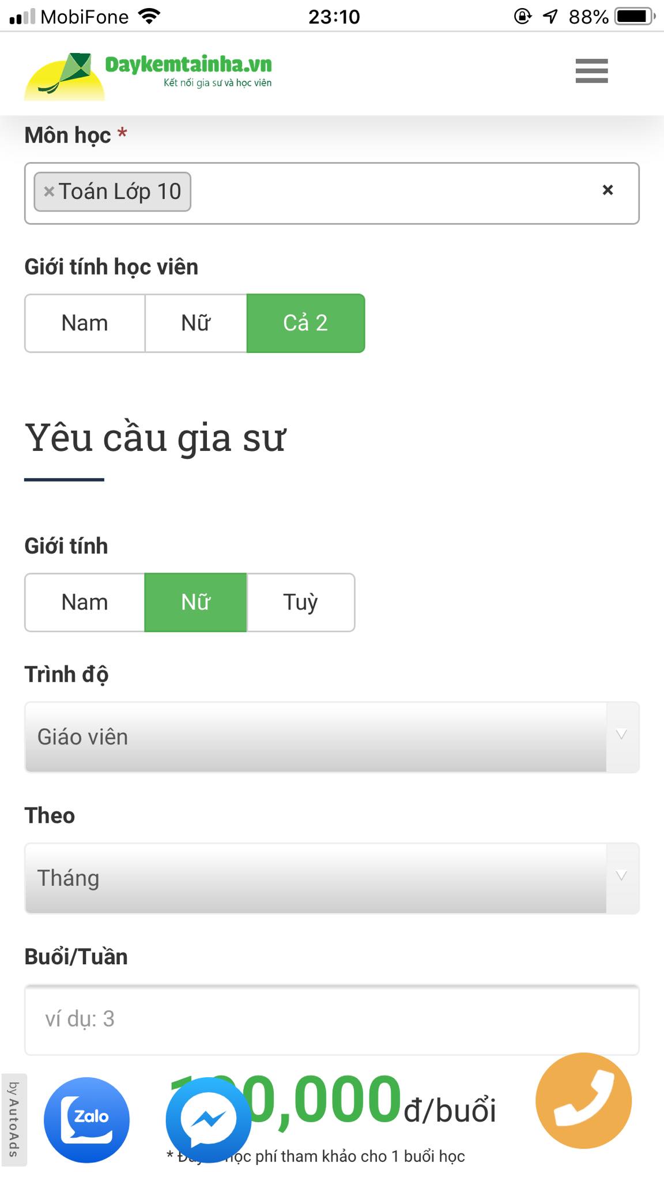This screenshot has height=1181, width=664.
Task: Select Nam for student gender
Action: [85, 324]
